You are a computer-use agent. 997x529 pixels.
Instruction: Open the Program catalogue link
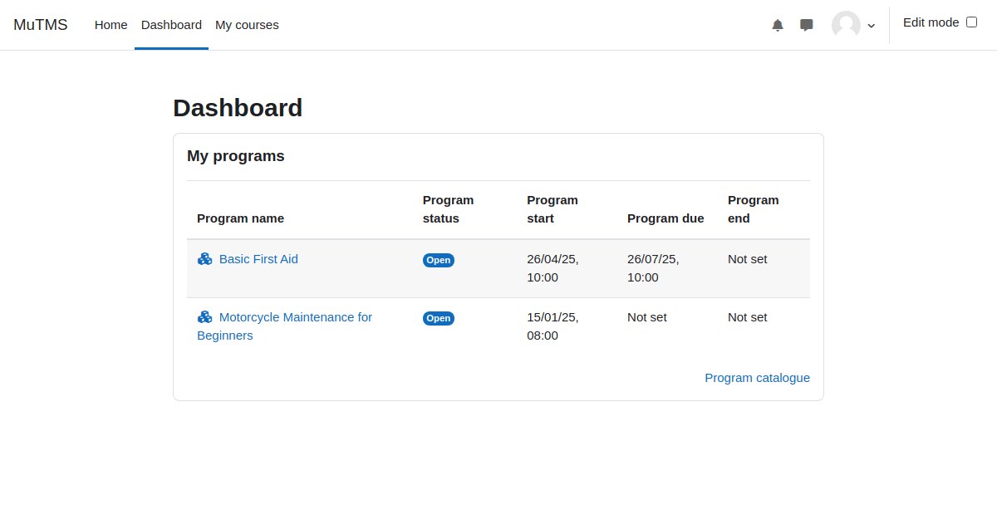[757, 378]
